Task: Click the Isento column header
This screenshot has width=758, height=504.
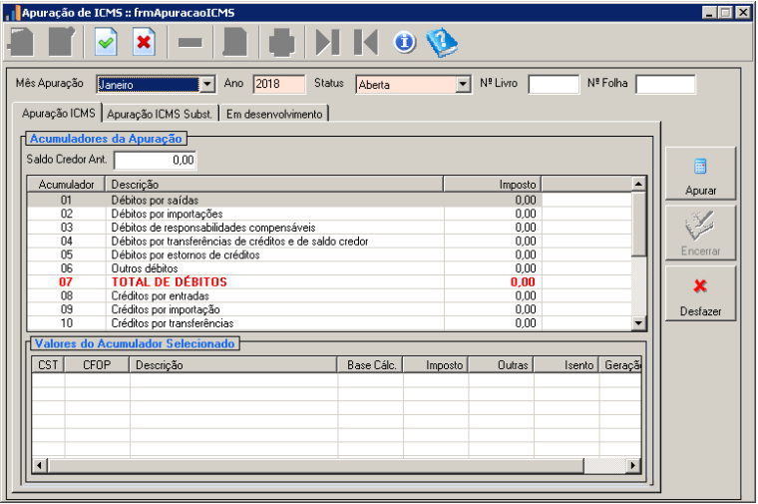Action: tap(567, 365)
